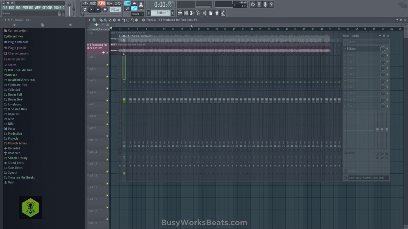Open the OPTIONS menu
The height and width of the screenshot is (229, 408).
pyautogui.click(x=47, y=8)
